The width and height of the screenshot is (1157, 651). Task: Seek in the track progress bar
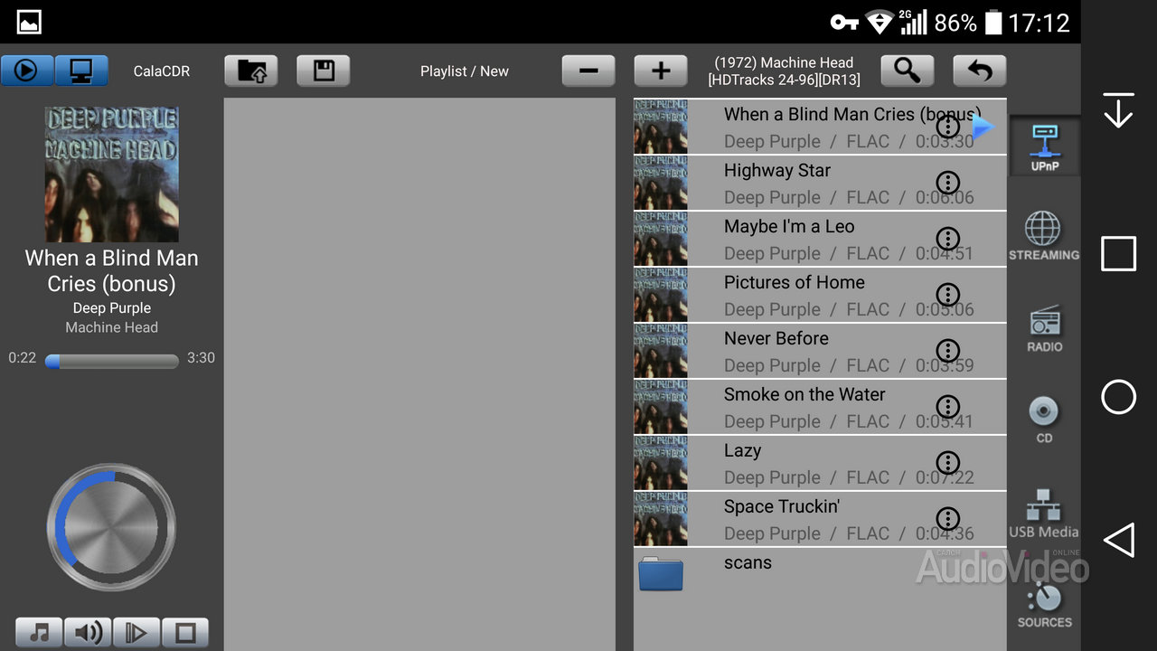pos(112,361)
